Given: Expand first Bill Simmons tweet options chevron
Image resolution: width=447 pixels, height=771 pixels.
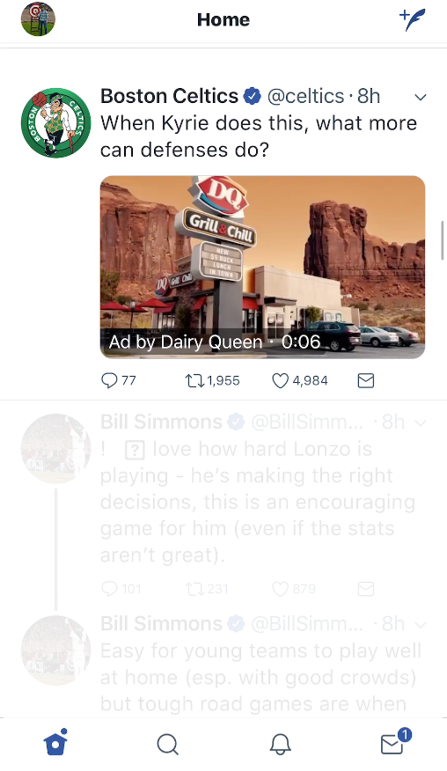Looking at the screenshot, I should pyautogui.click(x=421, y=422).
